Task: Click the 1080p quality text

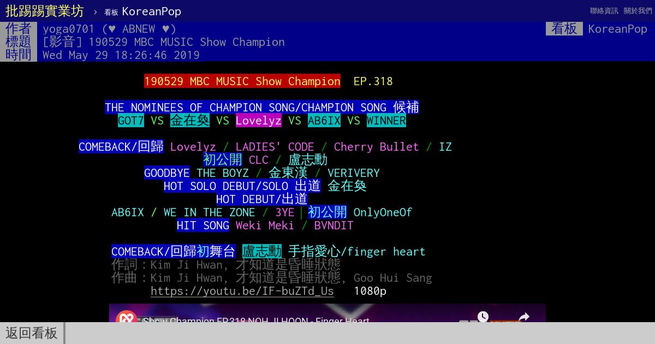Action: [370, 291]
